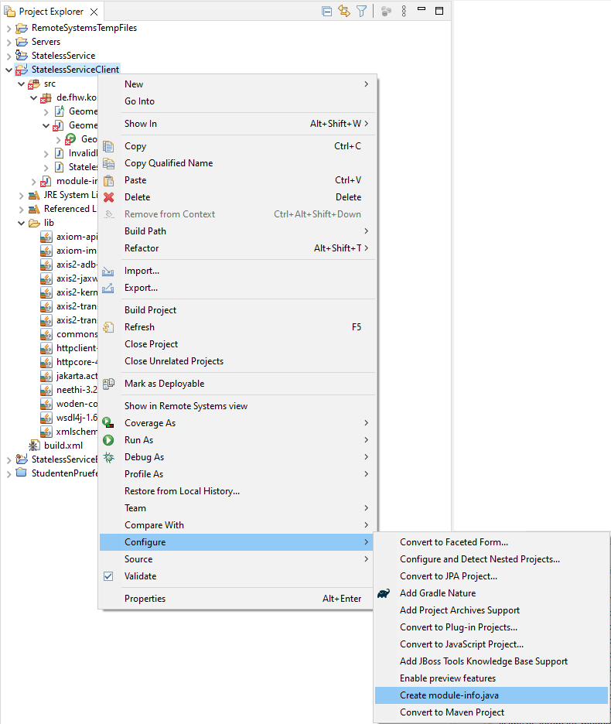Choose Go Into from context menu

pyautogui.click(x=237, y=101)
